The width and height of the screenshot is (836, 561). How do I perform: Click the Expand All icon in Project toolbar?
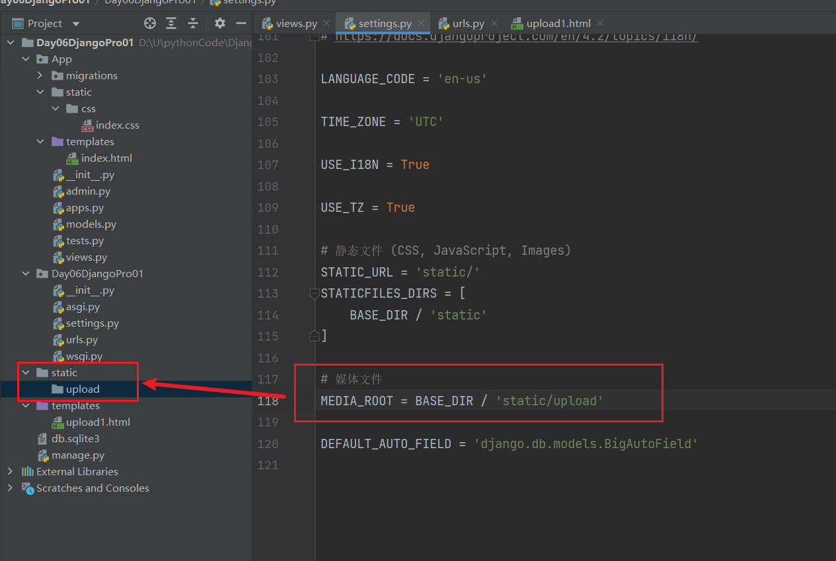coord(171,23)
